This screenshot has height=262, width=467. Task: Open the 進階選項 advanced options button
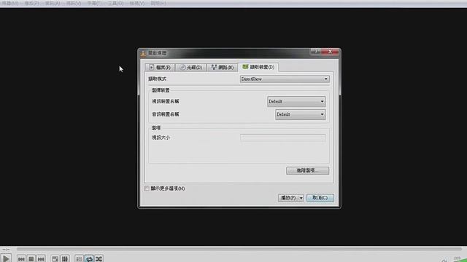[307, 170]
